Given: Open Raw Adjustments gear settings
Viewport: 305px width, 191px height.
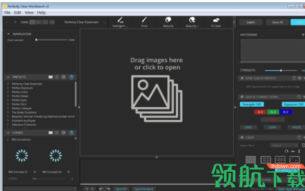Looking at the screenshot, I should click(x=300, y=78).
